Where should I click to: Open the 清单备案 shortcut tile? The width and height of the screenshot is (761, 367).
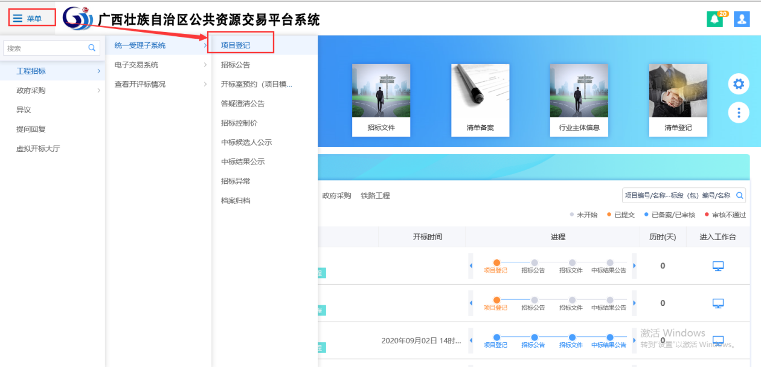[480, 100]
